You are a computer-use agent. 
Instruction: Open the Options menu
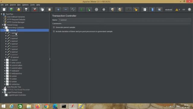click(x=25, y=5)
